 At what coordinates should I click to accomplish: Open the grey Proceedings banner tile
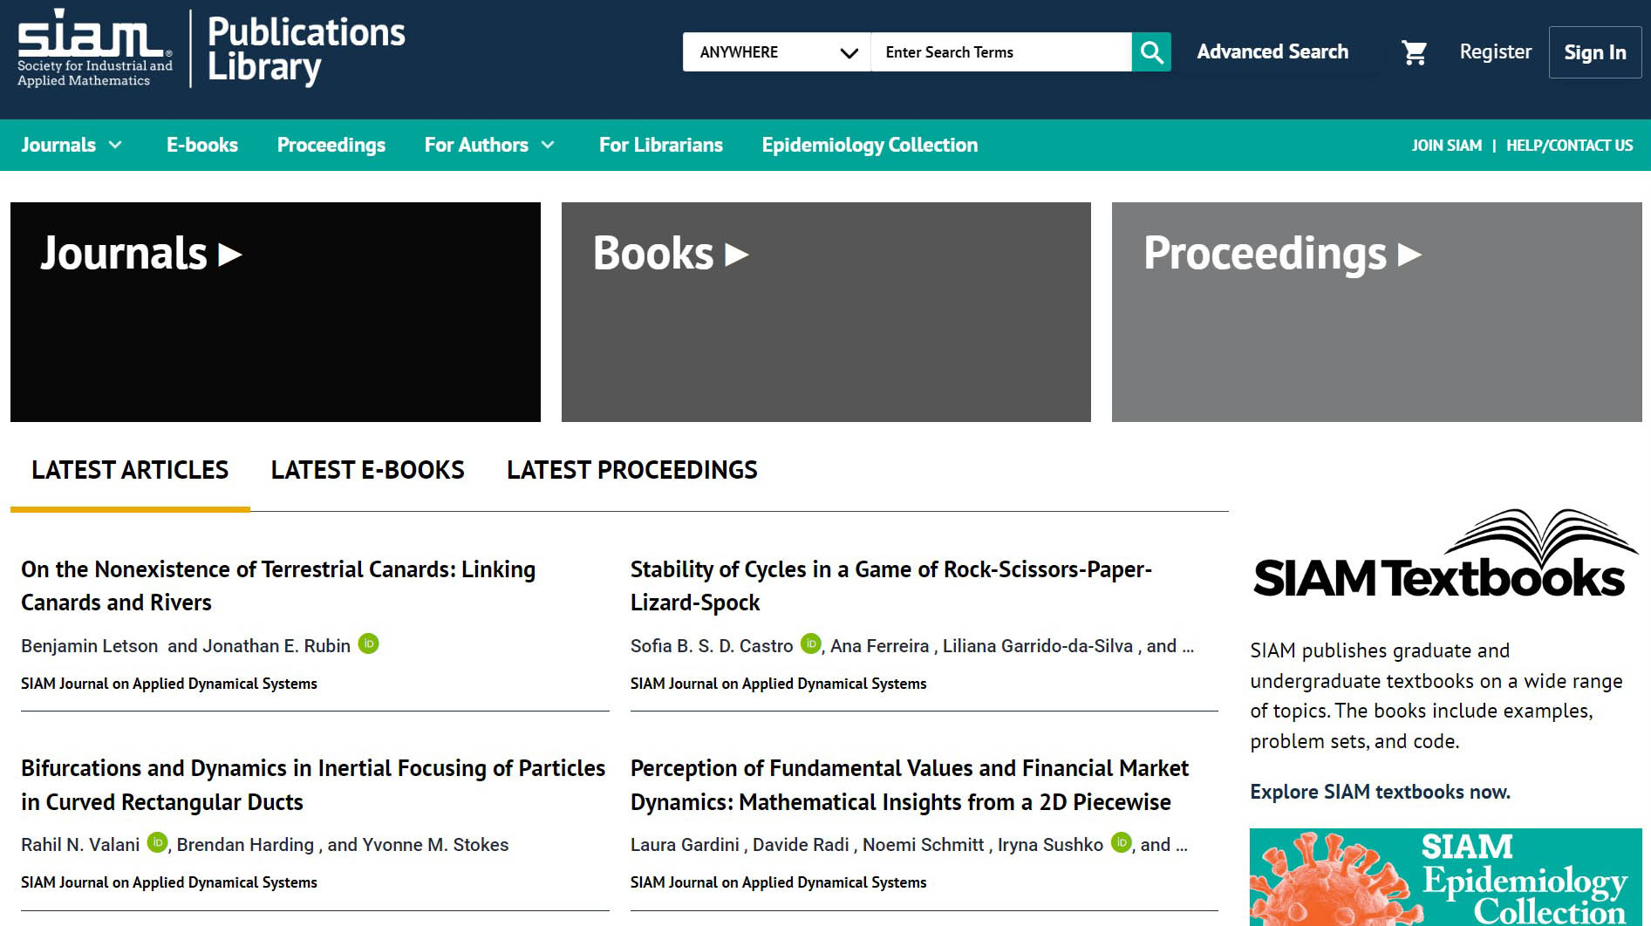[x=1377, y=312]
